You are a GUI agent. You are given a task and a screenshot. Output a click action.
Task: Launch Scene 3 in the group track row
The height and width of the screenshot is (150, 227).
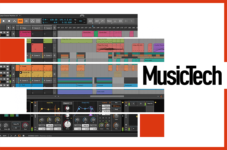(x=25, y=80)
